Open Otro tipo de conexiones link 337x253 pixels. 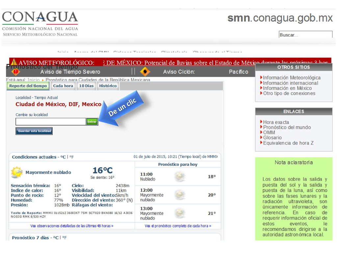[x=289, y=93]
